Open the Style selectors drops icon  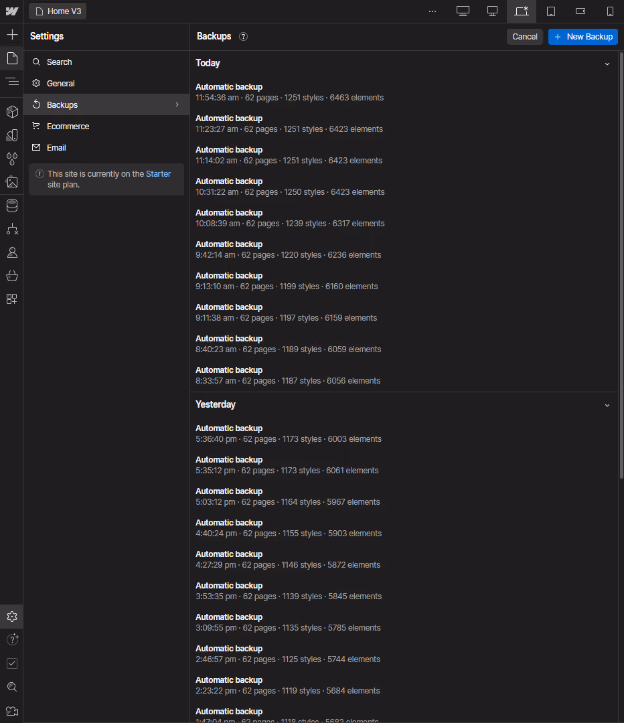(12, 159)
